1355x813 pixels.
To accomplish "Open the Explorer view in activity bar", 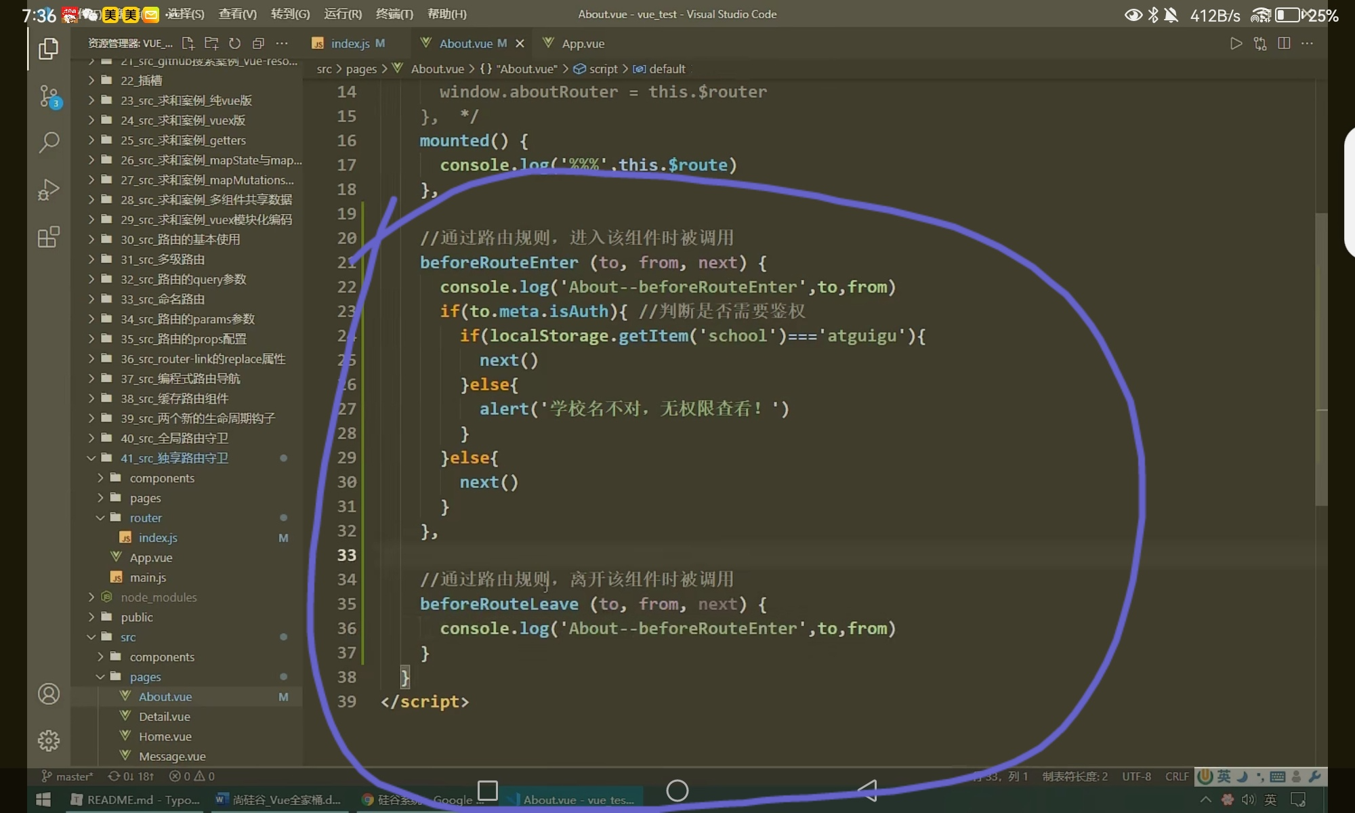I will pyautogui.click(x=49, y=49).
